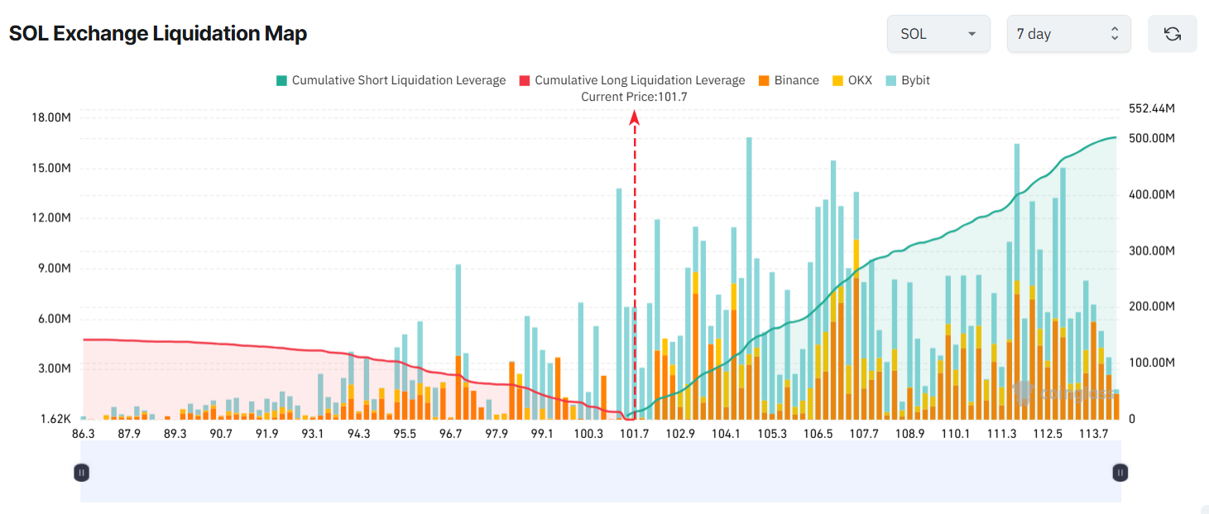1209x514 pixels.
Task: Click the bottom range slider track
Action: 600,472
